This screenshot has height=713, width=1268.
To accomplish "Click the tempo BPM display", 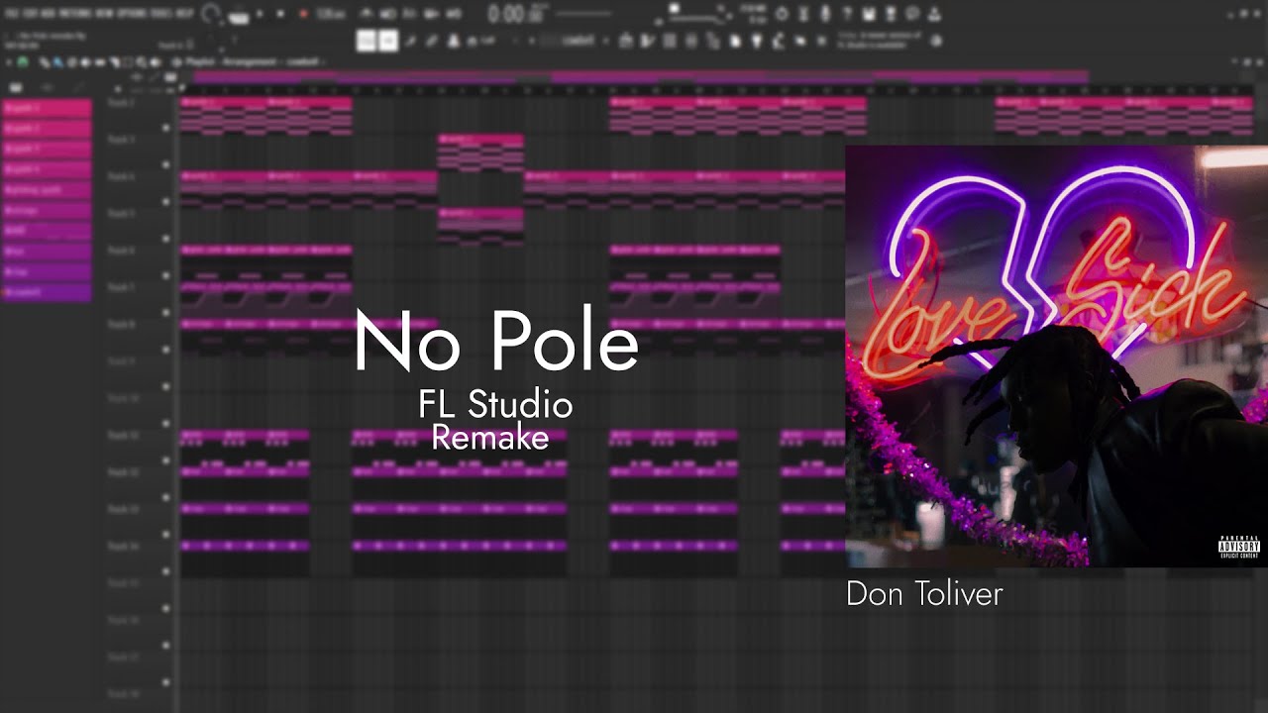I will click(330, 14).
